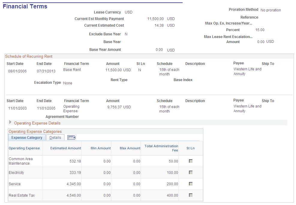The width and height of the screenshot is (296, 205).
Task: Select the Base Rent financial term
Action: (x=72, y=69)
